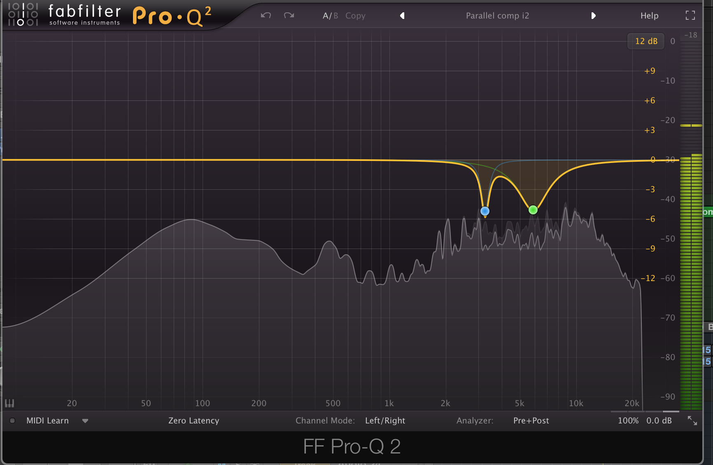713x465 pixels.
Task: Show the piano keyboard display icon
Action: [9, 403]
